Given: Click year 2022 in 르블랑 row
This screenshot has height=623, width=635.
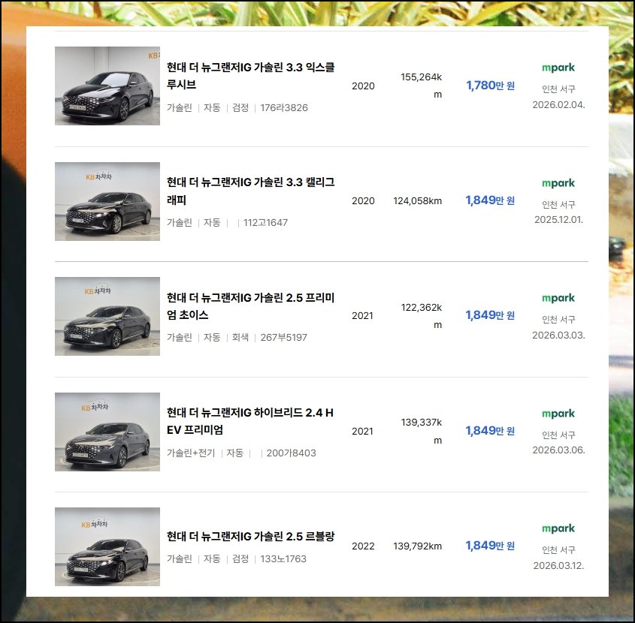Looking at the screenshot, I should click(363, 546).
